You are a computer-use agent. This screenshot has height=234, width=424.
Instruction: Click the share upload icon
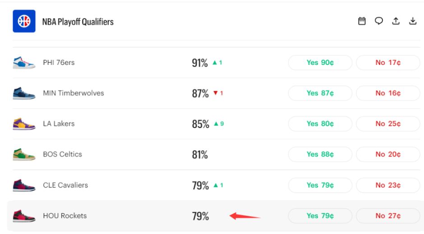click(396, 21)
